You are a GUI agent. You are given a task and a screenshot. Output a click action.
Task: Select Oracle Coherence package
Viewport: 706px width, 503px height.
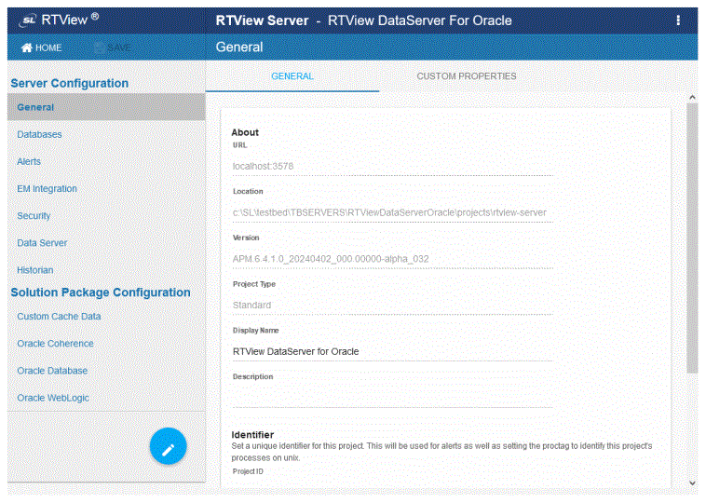pyautogui.click(x=55, y=343)
